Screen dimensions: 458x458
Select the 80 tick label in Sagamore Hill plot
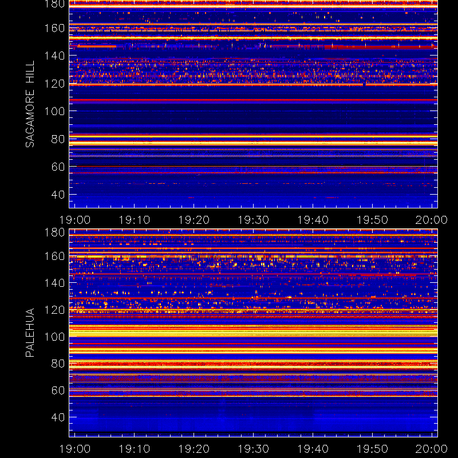pos(58,139)
